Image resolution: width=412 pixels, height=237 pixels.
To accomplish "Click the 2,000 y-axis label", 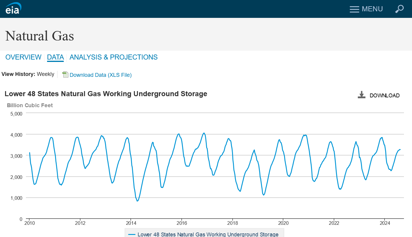I will pos(16,177).
